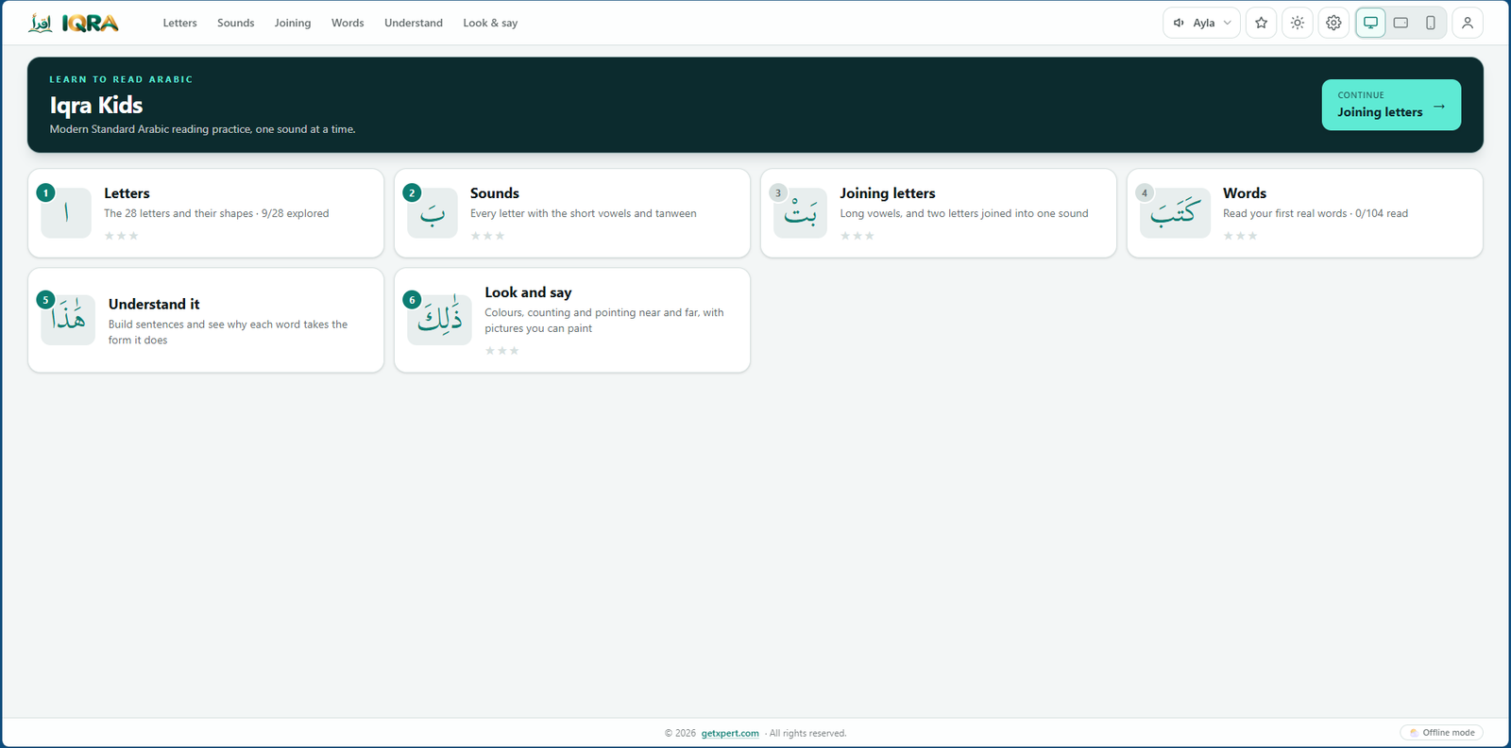Open the Sounds lesson card title
The image size is (1511, 748).
495,193
